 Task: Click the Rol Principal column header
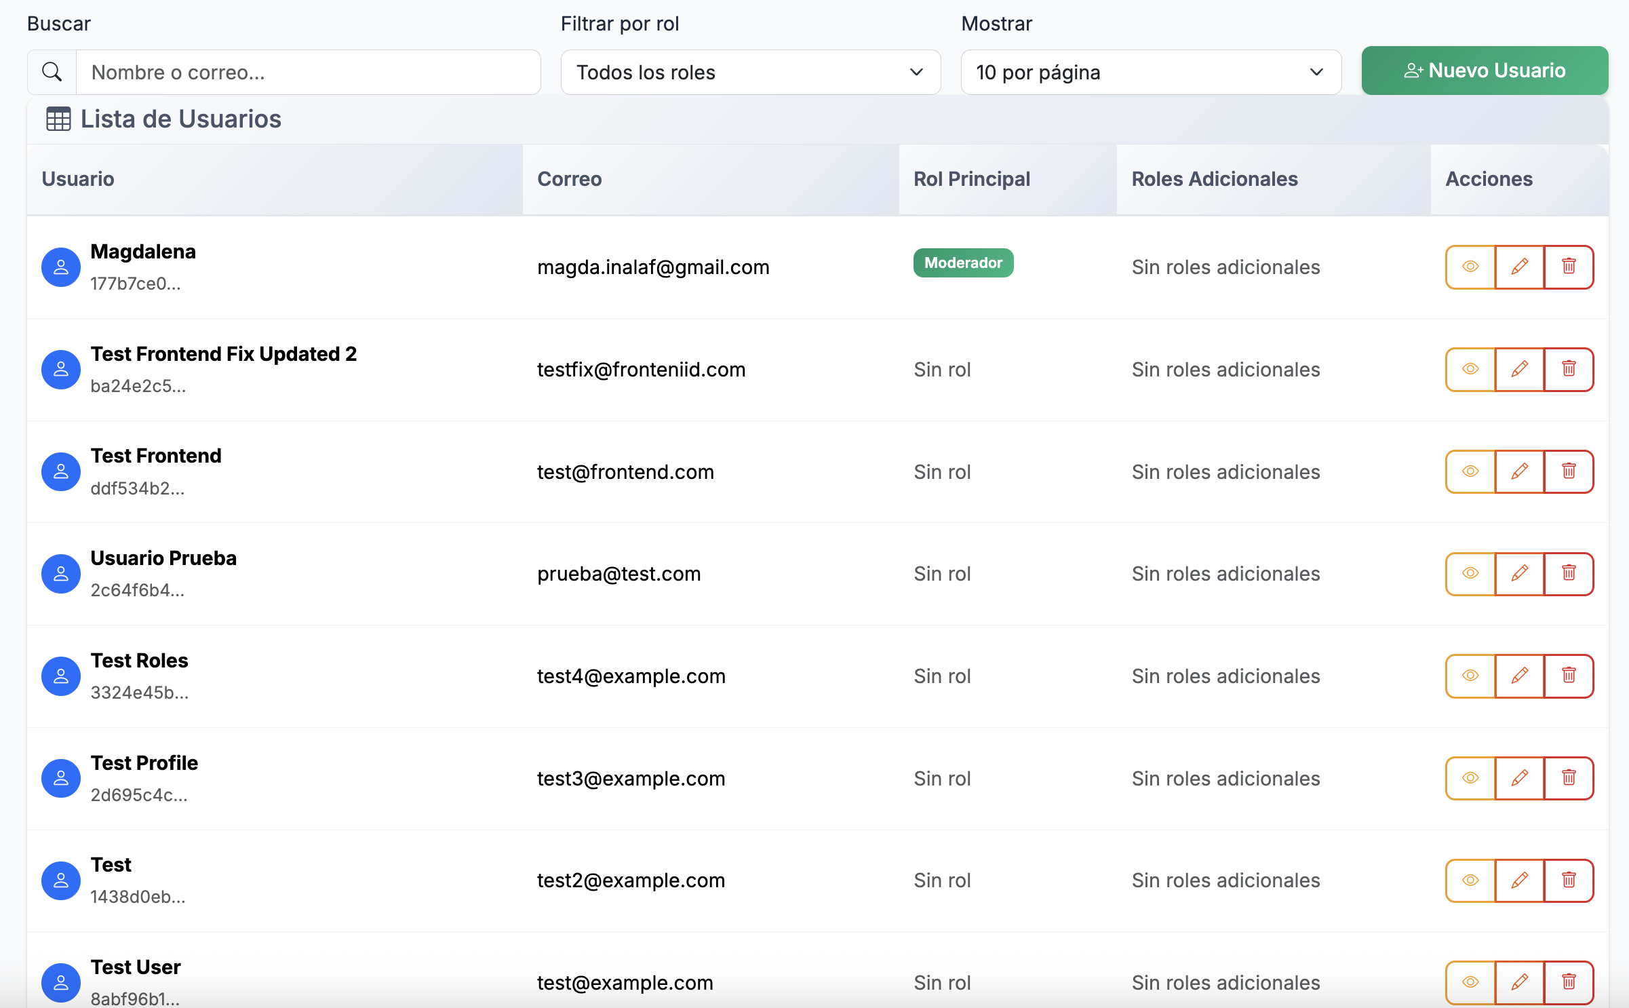(x=971, y=179)
